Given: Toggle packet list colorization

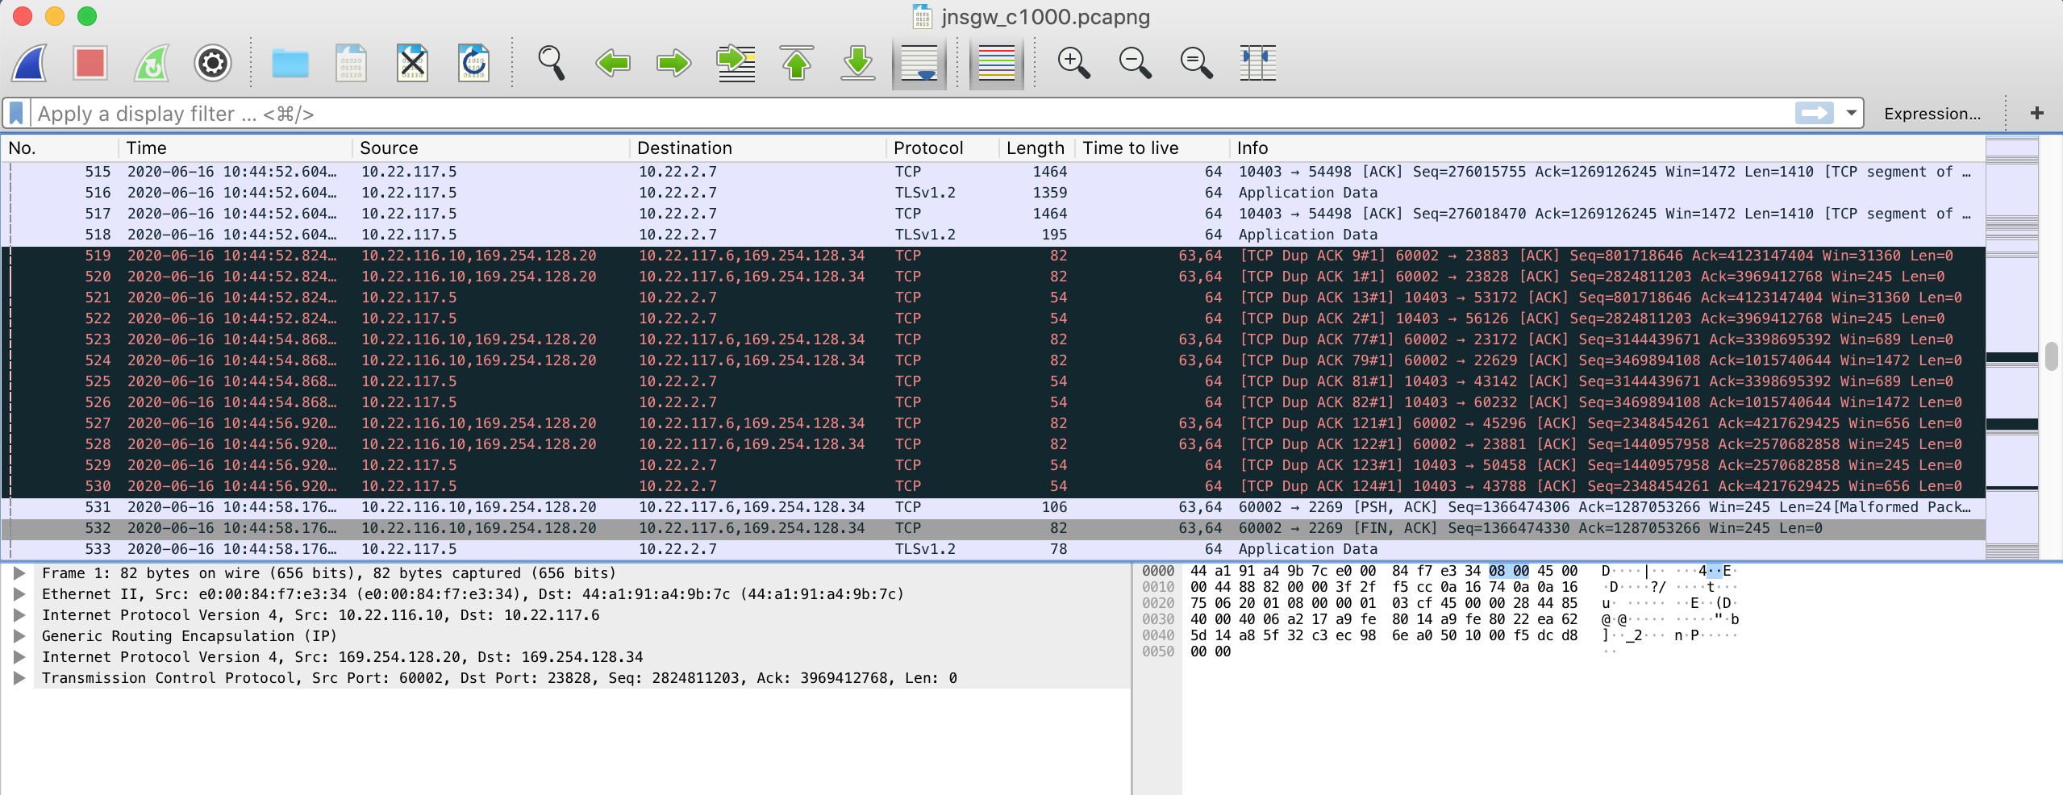Looking at the screenshot, I should click(995, 63).
